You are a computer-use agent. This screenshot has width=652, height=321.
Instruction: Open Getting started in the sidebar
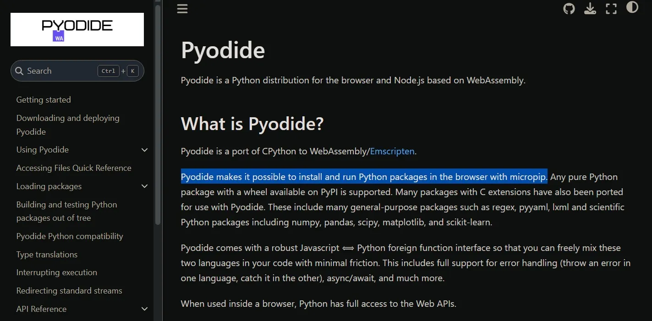44,100
